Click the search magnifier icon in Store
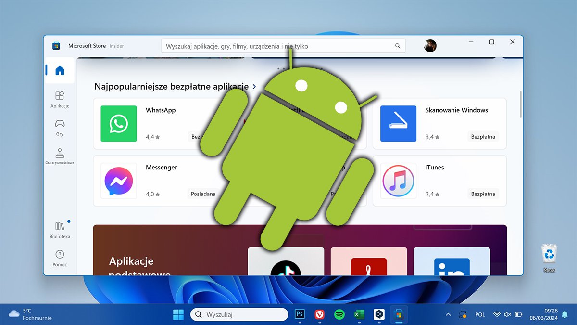This screenshot has height=325, width=577. click(398, 46)
